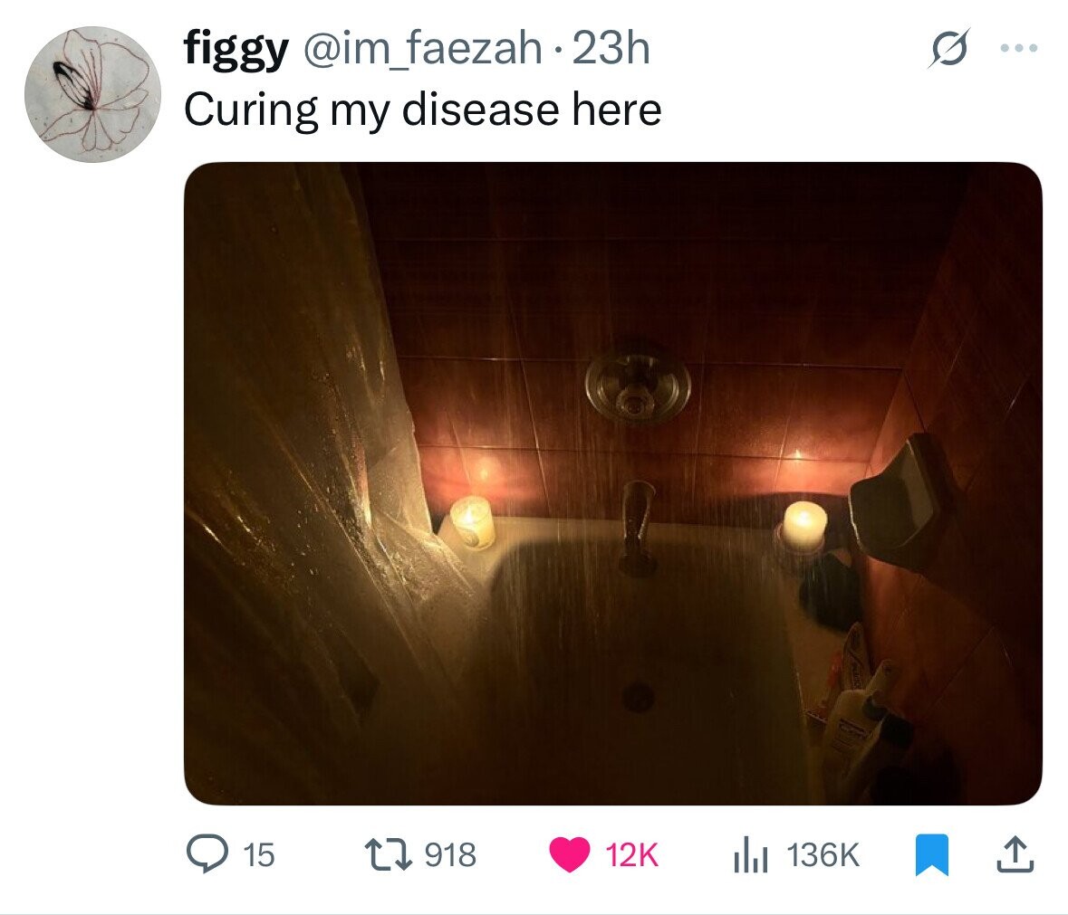Click the reply speech bubble icon
1068x915 pixels.
pyautogui.click(x=207, y=855)
